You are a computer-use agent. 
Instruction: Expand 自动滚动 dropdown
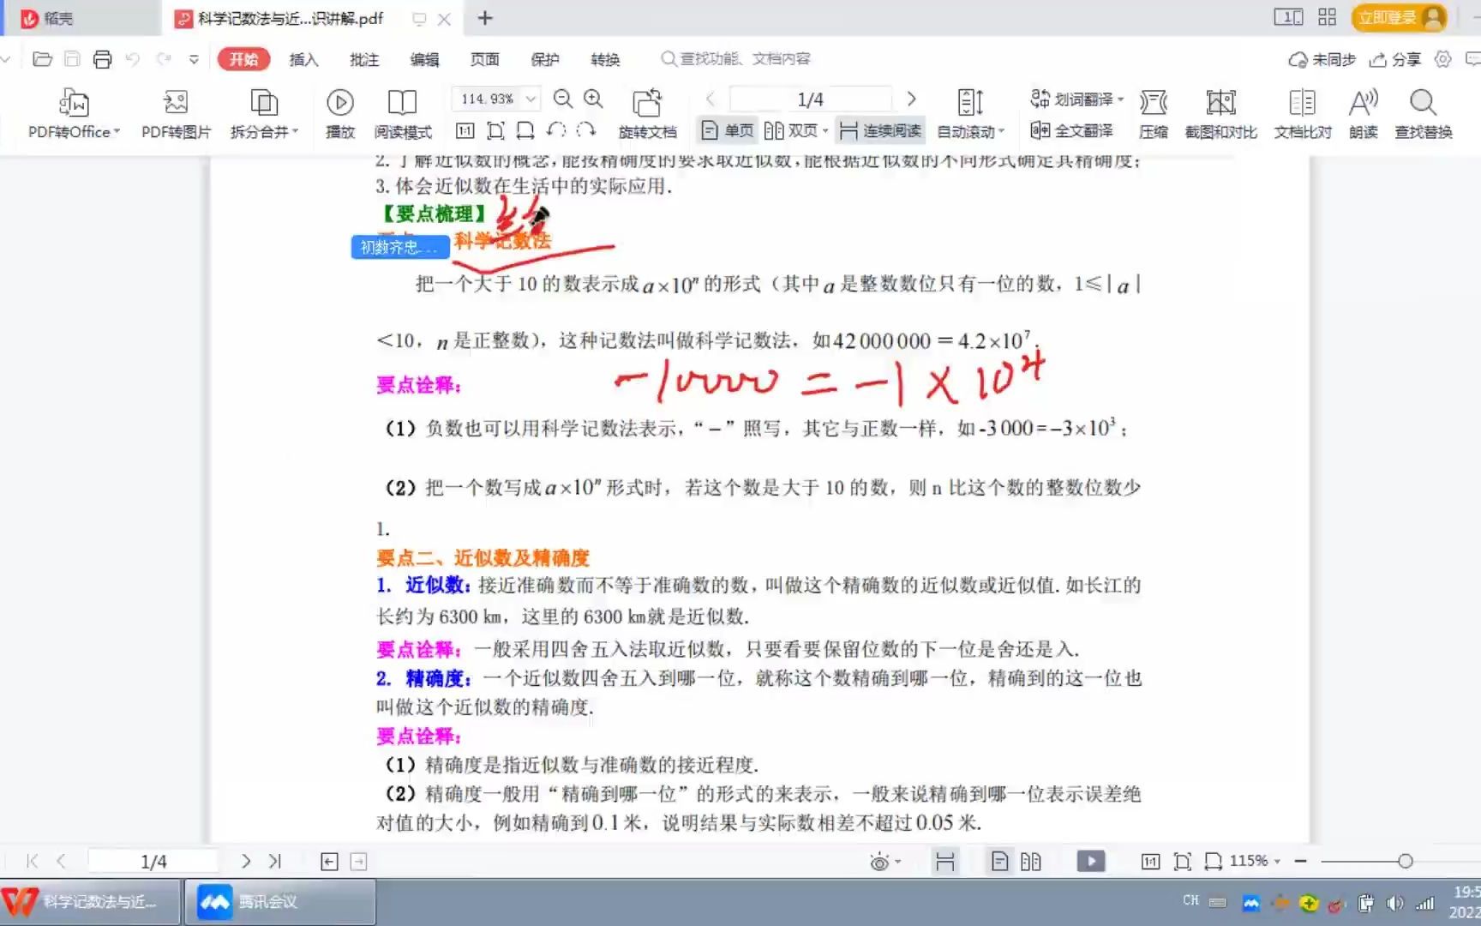pos(1001,131)
